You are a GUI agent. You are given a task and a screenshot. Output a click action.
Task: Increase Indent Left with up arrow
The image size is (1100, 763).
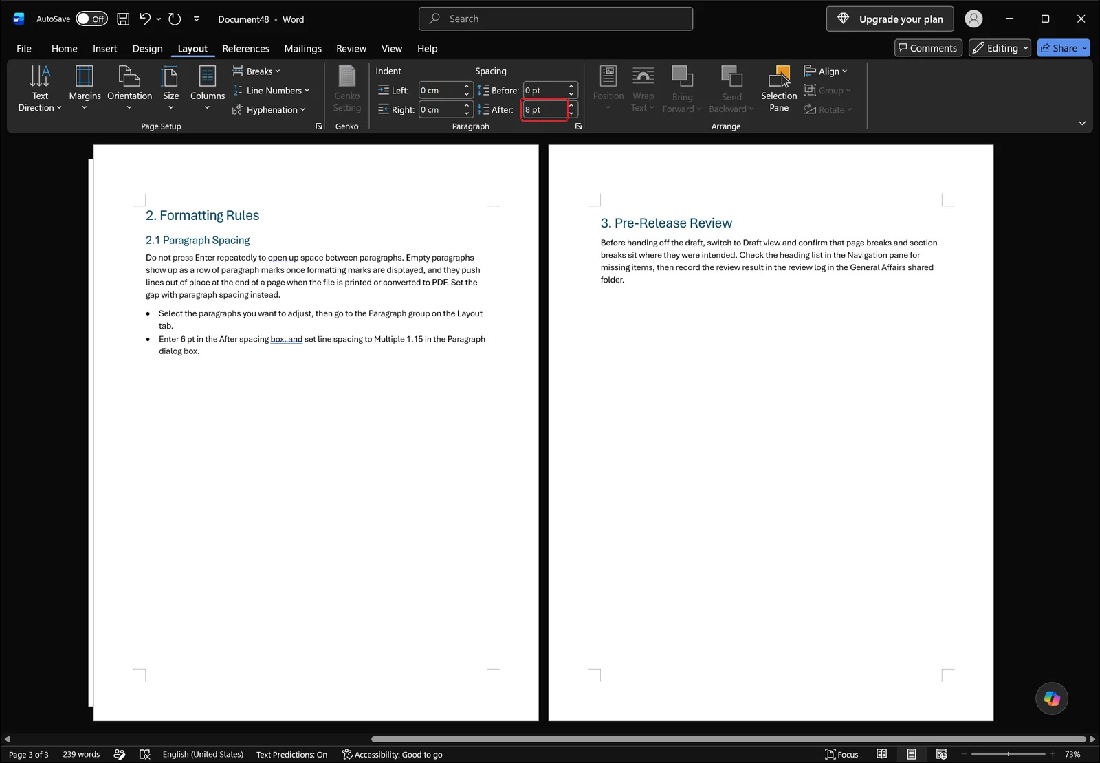(x=467, y=87)
